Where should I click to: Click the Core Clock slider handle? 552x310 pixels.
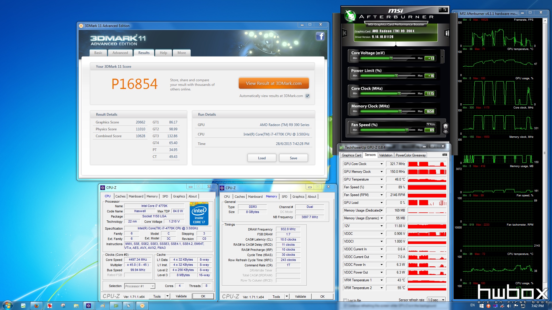pyautogui.click(x=399, y=94)
